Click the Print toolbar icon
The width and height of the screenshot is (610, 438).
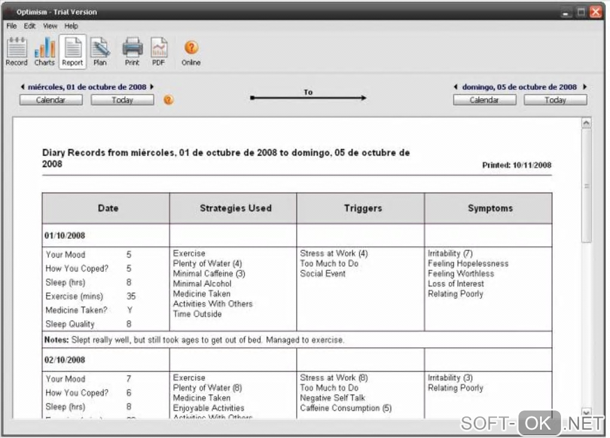click(132, 52)
